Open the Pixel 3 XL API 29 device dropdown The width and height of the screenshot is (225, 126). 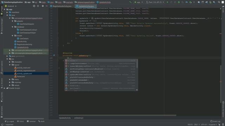[155, 2]
